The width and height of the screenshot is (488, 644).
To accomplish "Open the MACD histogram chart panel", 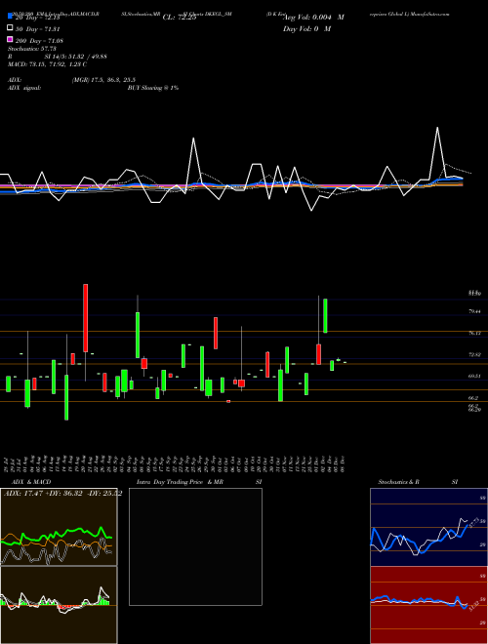I will [x=59, y=605].
